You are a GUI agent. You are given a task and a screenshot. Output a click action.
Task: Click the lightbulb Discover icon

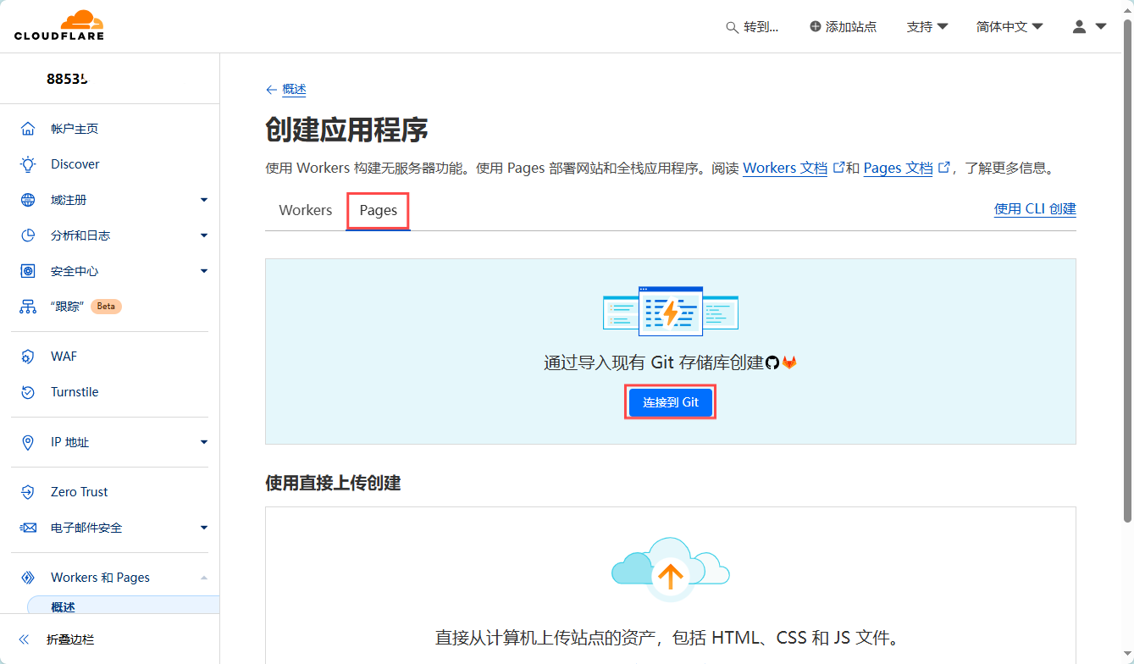pyautogui.click(x=28, y=164)
